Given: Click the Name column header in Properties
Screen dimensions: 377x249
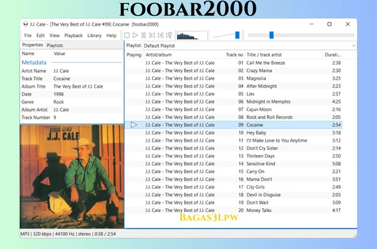Looking at the screenshot, I should [36, 53].
